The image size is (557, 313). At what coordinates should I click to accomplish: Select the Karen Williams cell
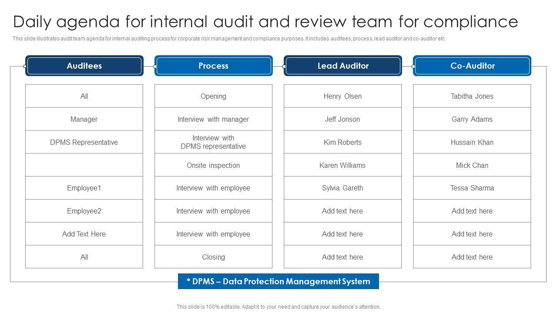click(343, 165)
